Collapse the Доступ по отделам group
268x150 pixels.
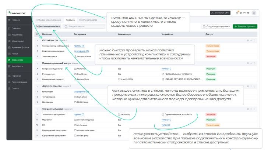pos(37,86)
